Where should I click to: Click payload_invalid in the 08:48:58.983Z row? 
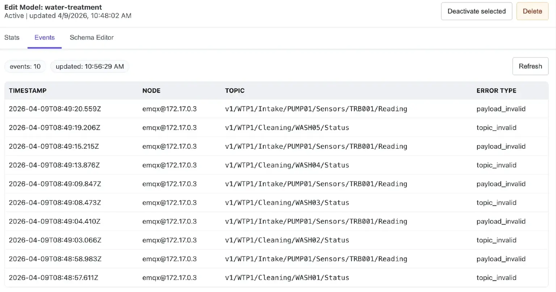click(501, 259)
